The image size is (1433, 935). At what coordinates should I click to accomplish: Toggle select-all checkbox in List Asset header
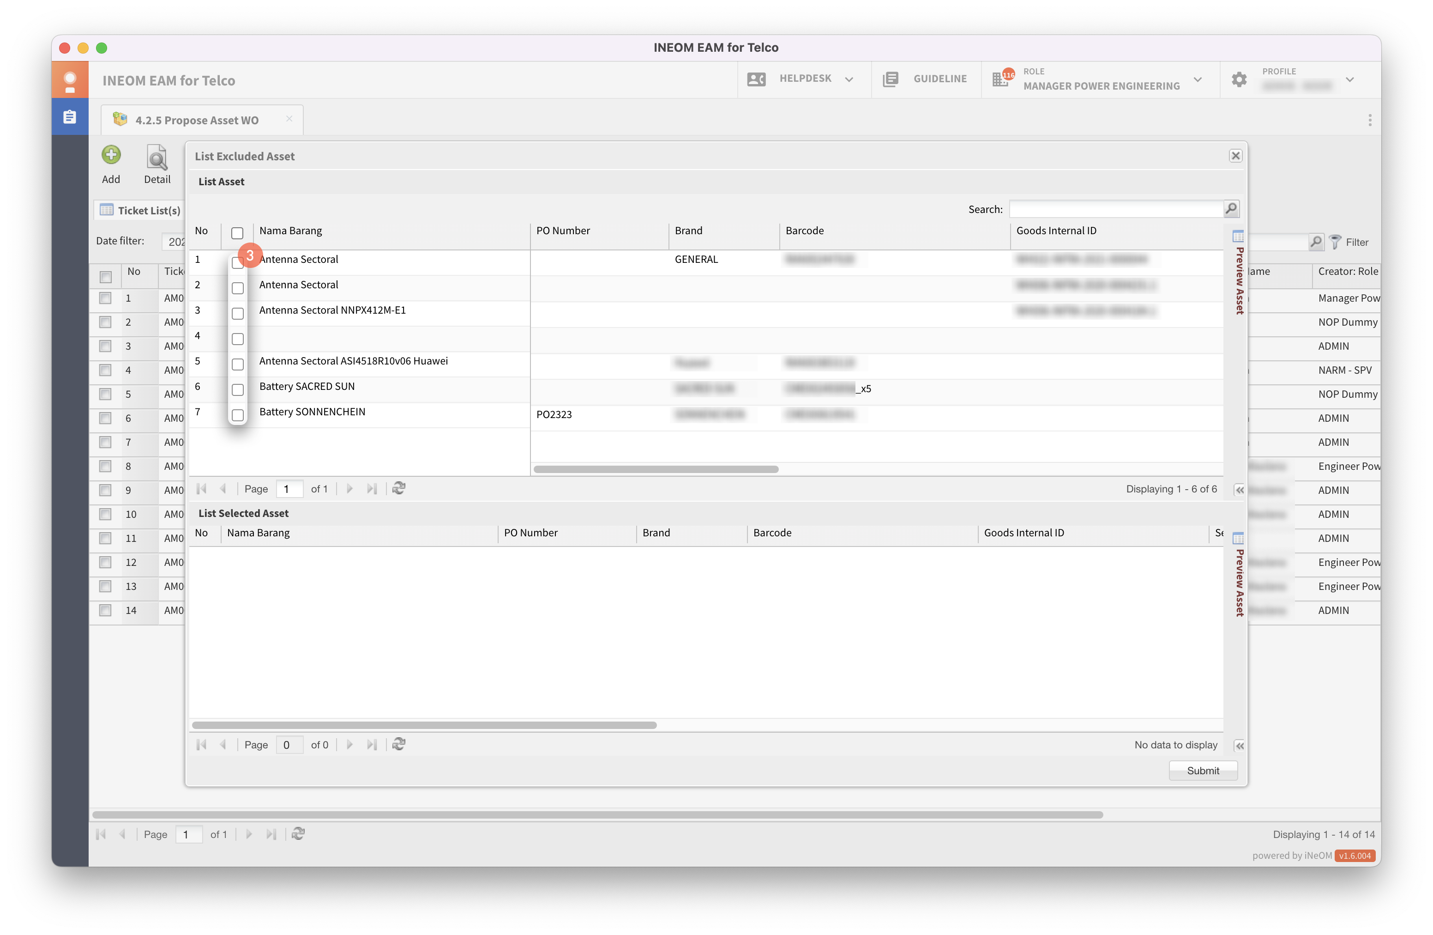(237, 232)
